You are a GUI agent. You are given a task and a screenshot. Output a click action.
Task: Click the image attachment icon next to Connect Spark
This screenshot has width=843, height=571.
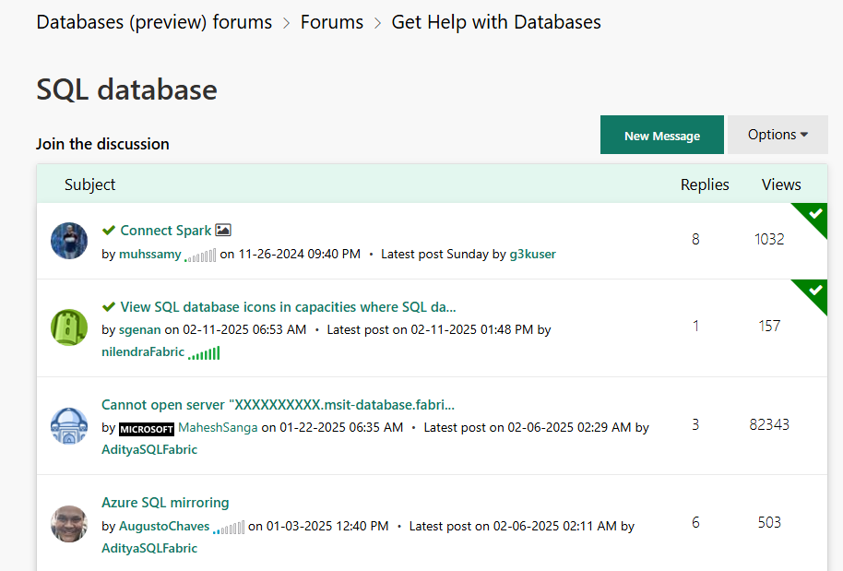[x=223, y=230]
